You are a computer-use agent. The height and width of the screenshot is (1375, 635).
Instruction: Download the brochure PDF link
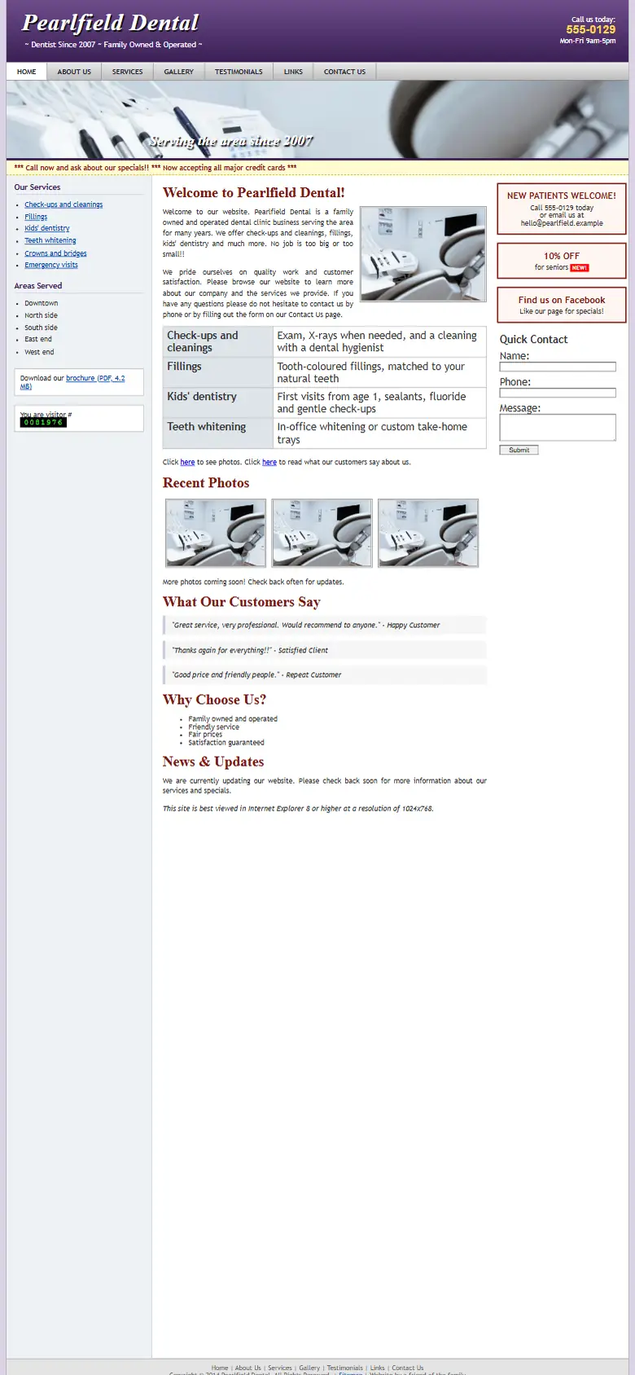pos(72,382)
